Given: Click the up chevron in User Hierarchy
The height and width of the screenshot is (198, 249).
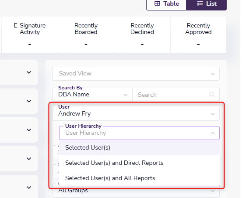Looking at the screenshot, I should click(213, 133).
